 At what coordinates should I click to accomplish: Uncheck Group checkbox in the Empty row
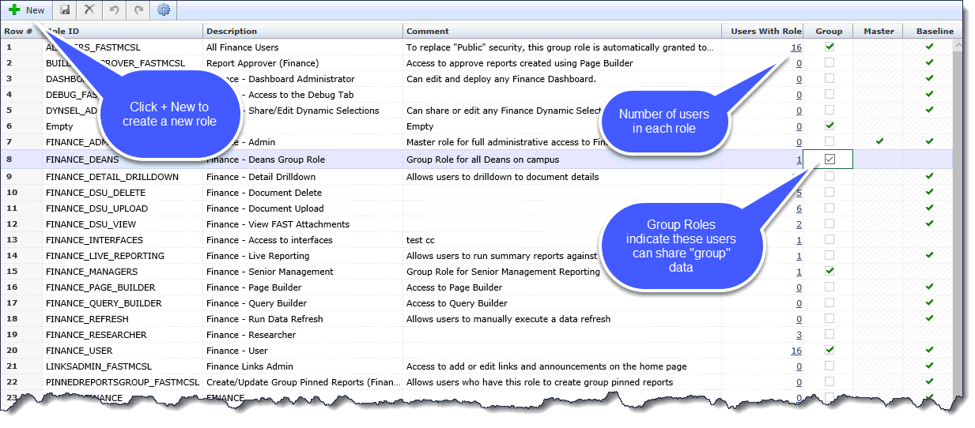point(829,126)
